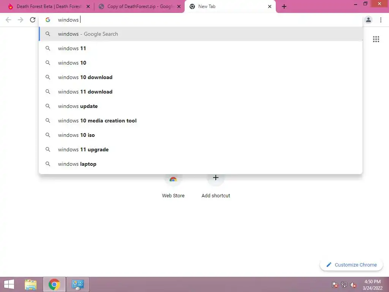Select the "windows 11 download" suggestion

pos(201,92)
